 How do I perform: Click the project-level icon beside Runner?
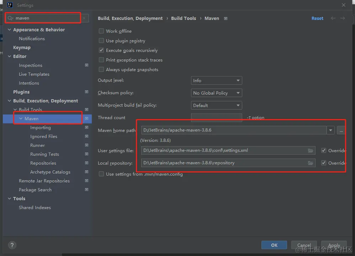86,145
